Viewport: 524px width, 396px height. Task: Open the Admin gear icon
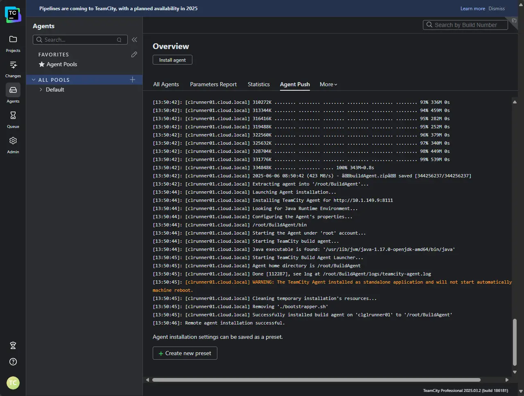13,141
